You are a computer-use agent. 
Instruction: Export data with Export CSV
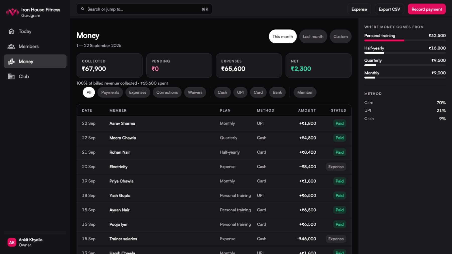pyautogui.click(x=389, y=9)
